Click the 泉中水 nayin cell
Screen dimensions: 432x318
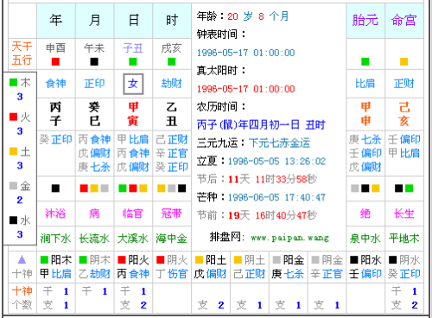pos(365,238)
